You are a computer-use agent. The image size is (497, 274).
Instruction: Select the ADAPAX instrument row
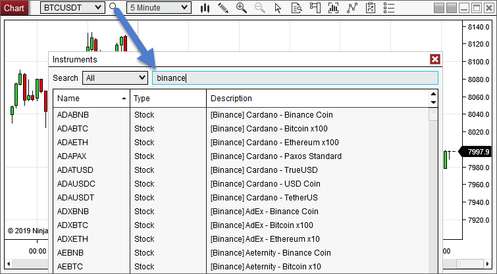point(241,156)
